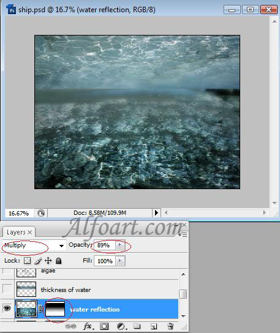Screen dimensions: 280x333
Task: Hide the water reflection layer
Action: click(x=7, y=308)
